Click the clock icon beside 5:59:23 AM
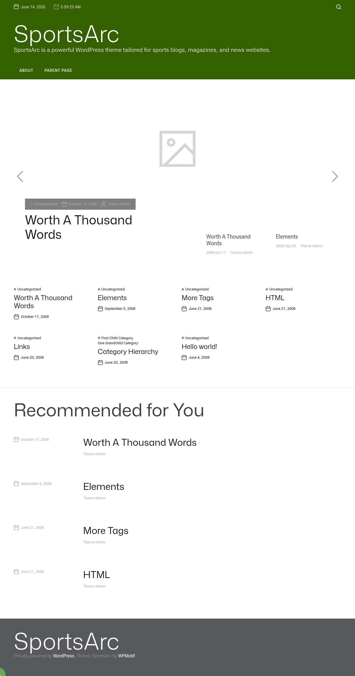 pos(56,7)
